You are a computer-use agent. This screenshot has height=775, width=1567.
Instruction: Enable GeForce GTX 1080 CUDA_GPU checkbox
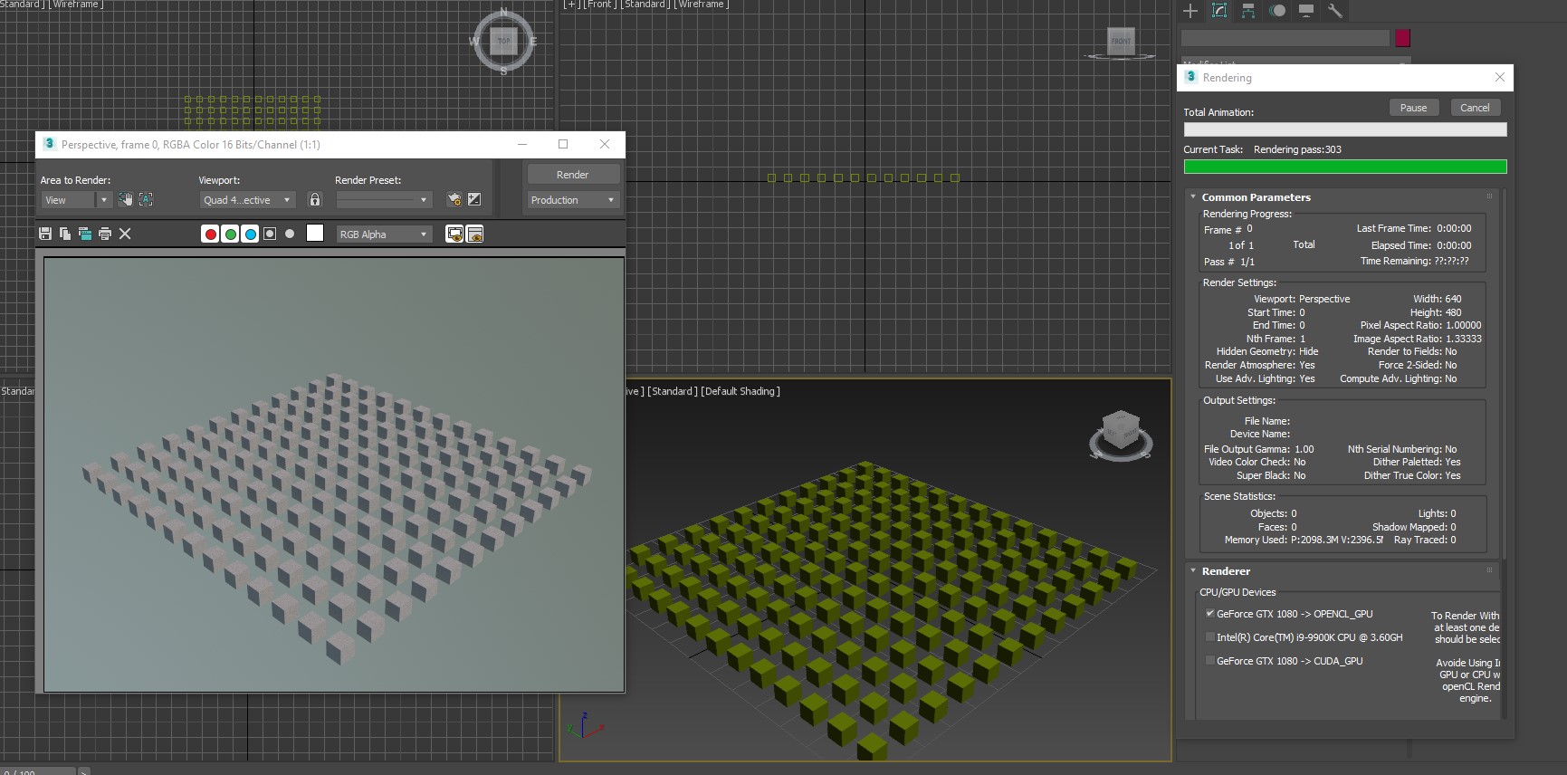1209,661
